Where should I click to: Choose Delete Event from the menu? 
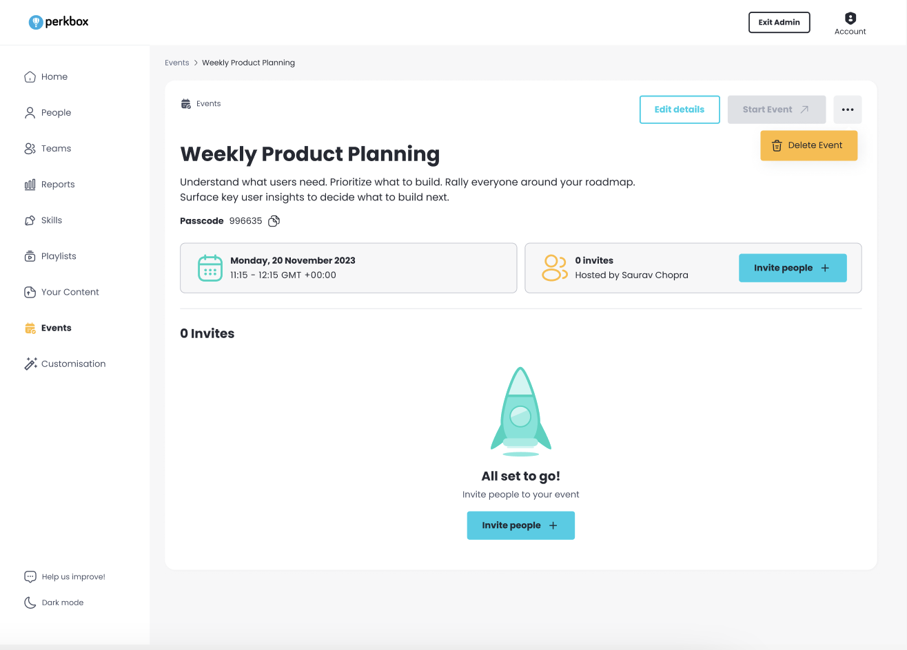pos(808,145)
